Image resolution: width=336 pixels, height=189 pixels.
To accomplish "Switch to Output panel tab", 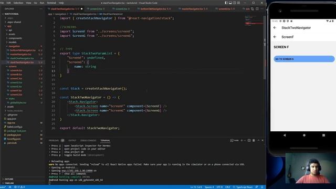I will click(72, 141).
